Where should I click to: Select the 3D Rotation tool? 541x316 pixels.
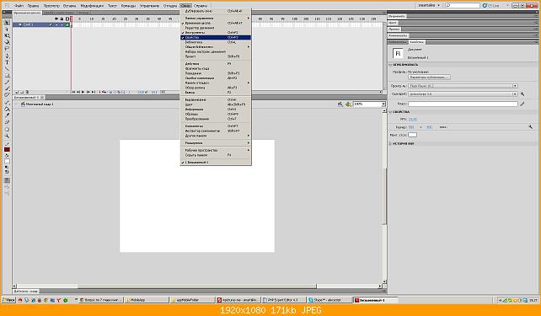point(7,42)
